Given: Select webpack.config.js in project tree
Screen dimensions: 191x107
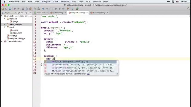Looking at the screenshot, I should [x=17, y=39].
